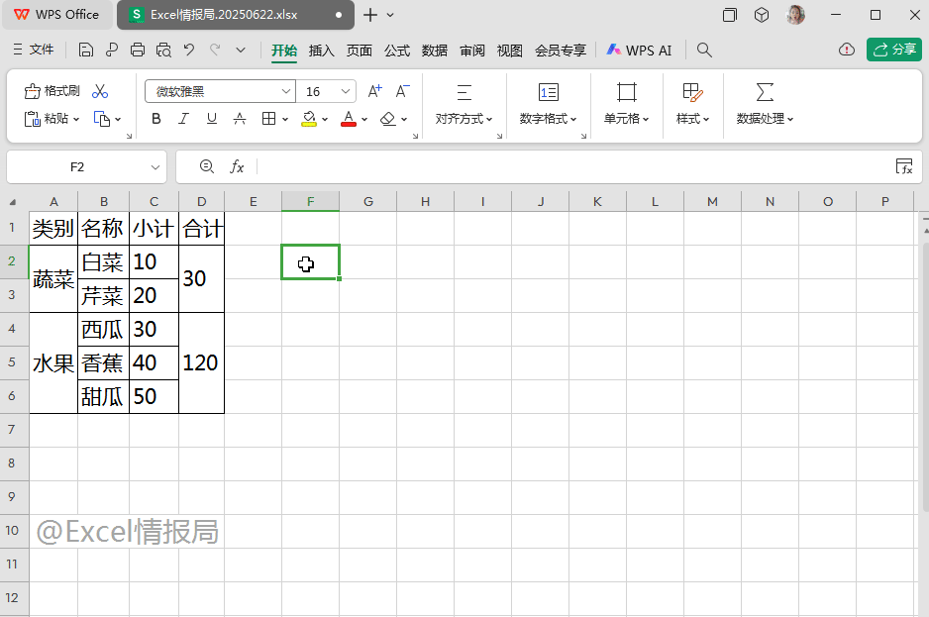The width and height of the screenshot is (929, 617).
Task: Click the zoom magnifier icon in formula bar
Action: pos(206,166)
